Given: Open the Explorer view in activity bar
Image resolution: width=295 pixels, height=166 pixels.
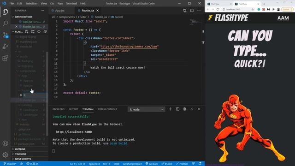Looking at the screenshot, I should coord(5,12).
